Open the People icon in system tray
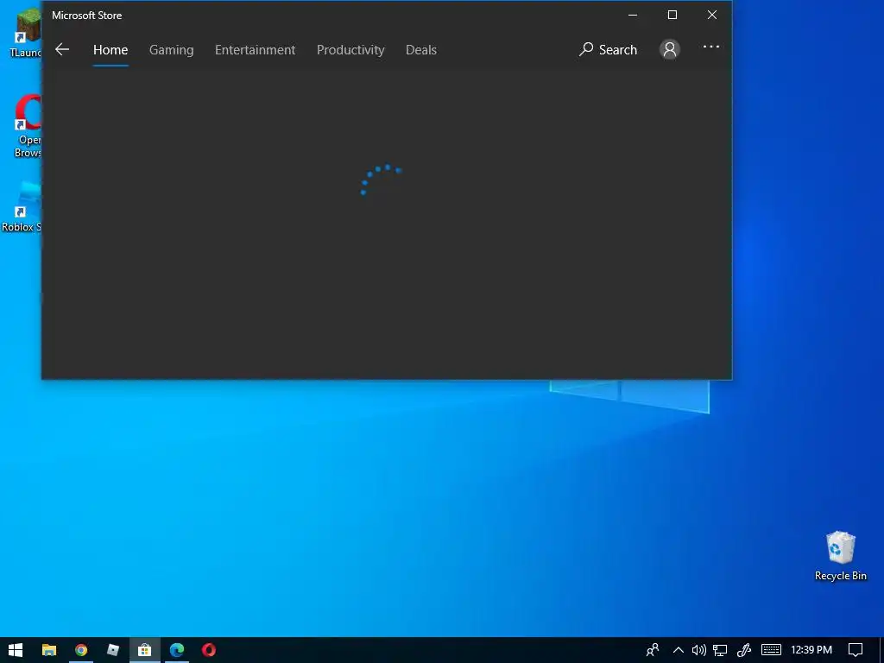The width and height of the screenshot is (884, 663). point(653,650)
